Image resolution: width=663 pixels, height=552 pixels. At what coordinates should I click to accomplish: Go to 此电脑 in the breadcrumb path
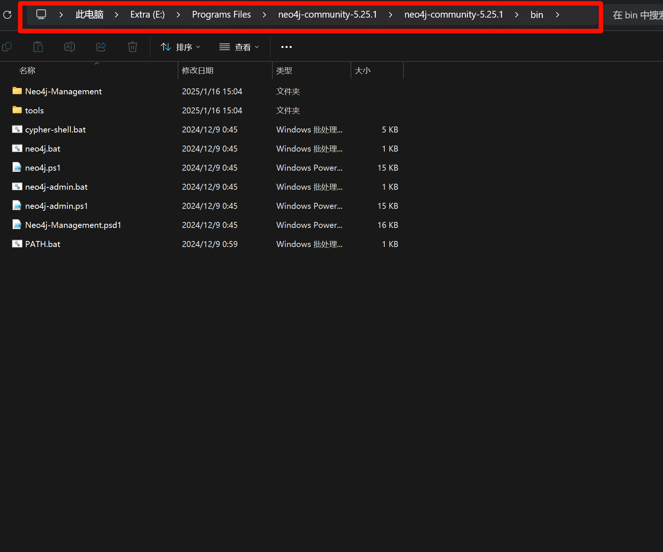tap(89, 15)
